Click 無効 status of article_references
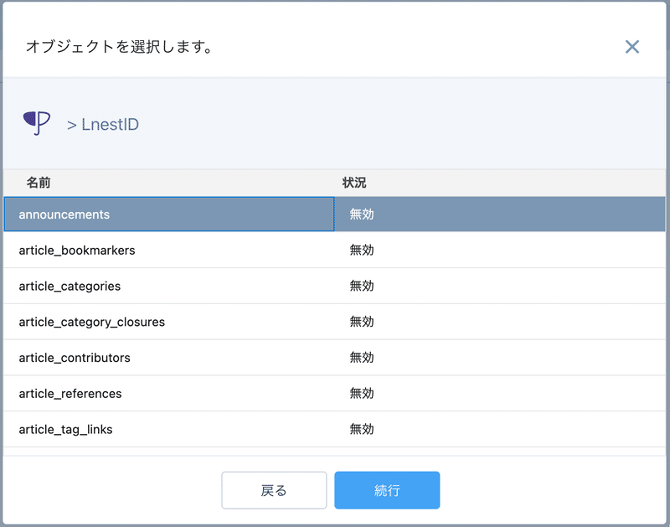 362,394
